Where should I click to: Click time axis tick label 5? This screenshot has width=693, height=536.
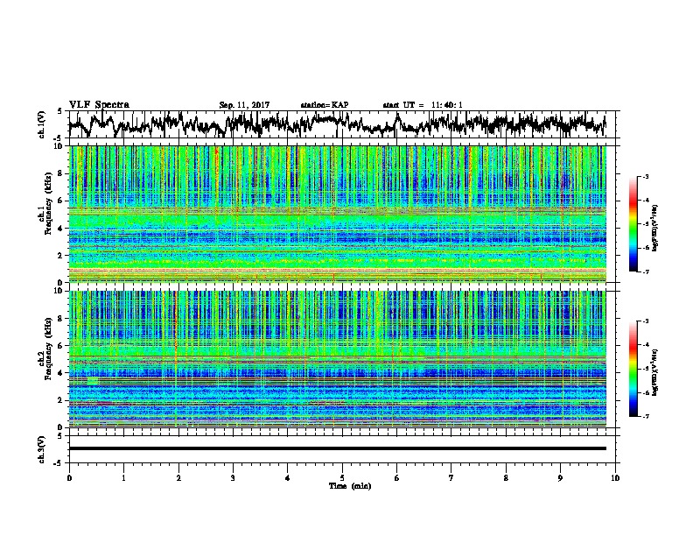342,478
